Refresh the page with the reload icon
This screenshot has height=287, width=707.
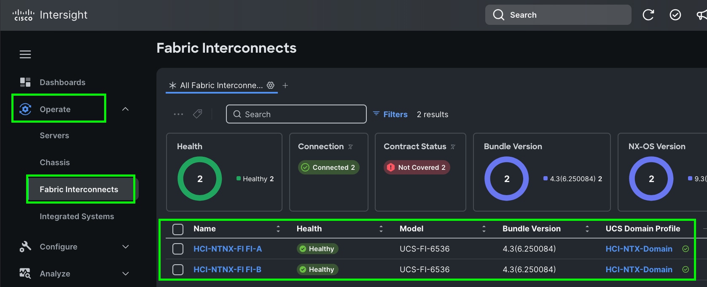648,15
